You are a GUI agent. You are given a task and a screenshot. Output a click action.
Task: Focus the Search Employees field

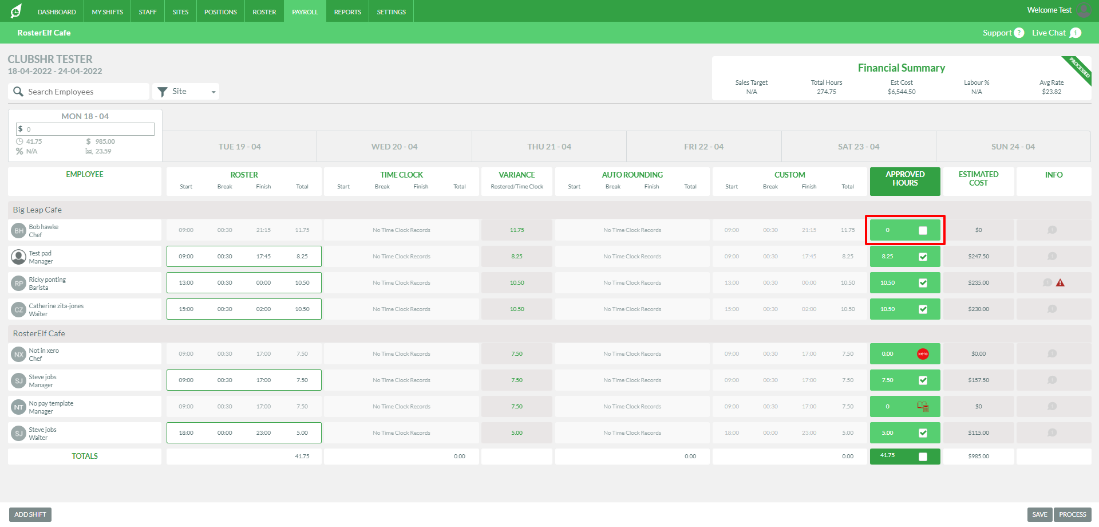[79, 92]
